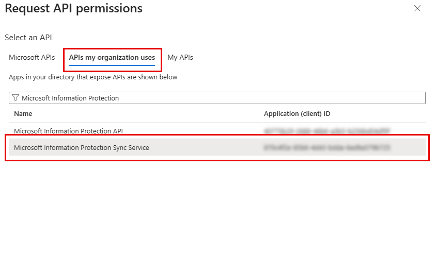Screen dimensions: 436x253
Task: Click the typed Microsoft Information Protection filter text
Action: click(70, 98)
